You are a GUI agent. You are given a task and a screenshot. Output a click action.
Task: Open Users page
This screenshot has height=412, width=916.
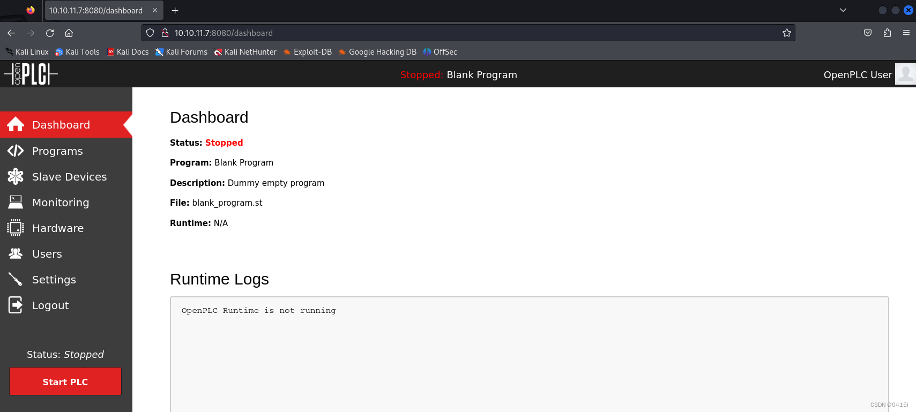click(x=66, y=253)
